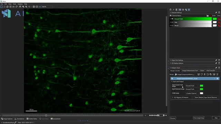Open the Tools menu
Viewport: 221px width, 124px height.
[x=15, y=4]
